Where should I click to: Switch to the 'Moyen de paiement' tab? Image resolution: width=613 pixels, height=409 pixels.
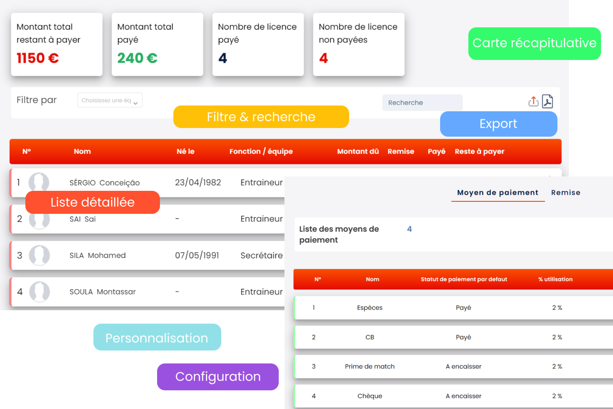click(x=498, y=192)
